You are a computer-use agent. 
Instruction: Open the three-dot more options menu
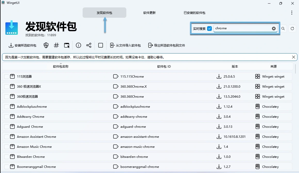pyautogui.click(x=292, y=13)
